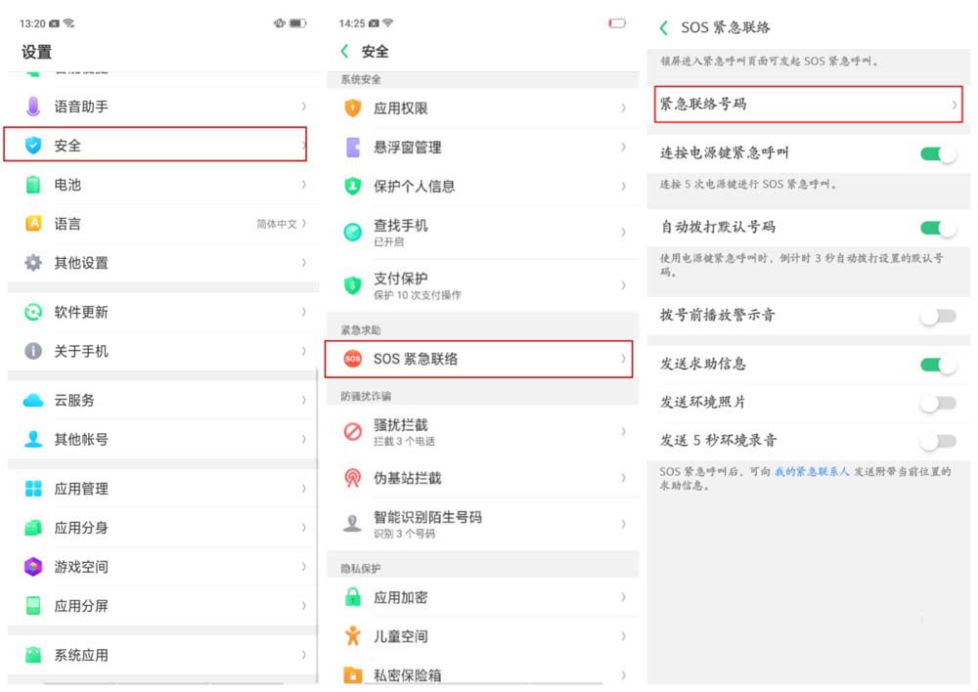
Task: Go back from SOS 紧急联络 page
Action: (x=664, y=27)
